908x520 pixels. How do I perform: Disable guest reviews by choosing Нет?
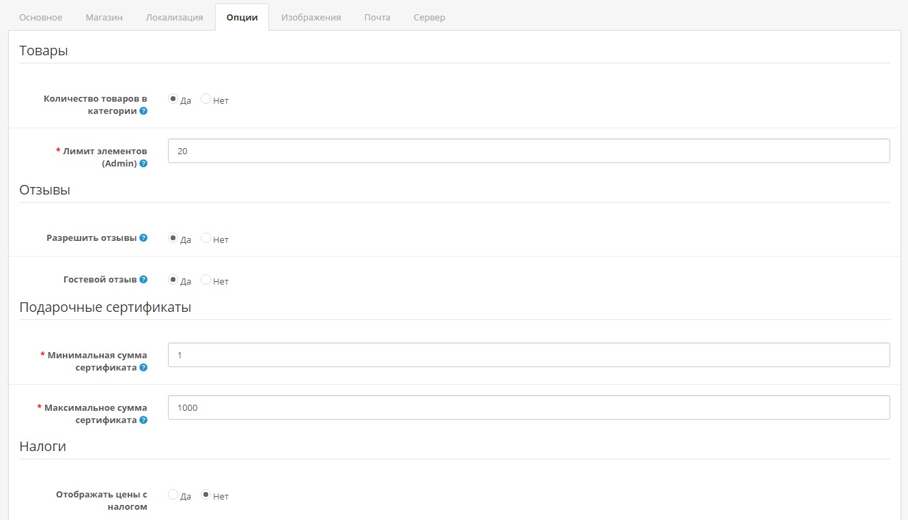tap(205, 280)
